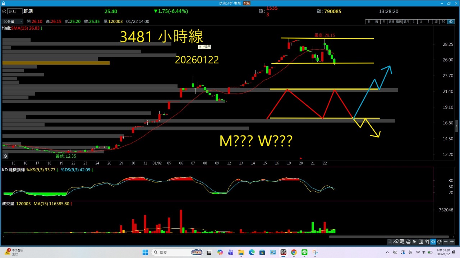Open Google Chrome on the taskbar
Image resolution: width=460 pixels, height=258 pixels.
click(294, 252)
